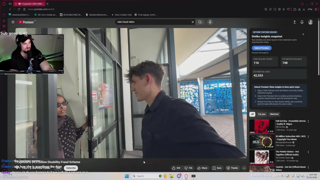
Task: Open SkeletonNetworks bookmark
Action: coord(96,15)
